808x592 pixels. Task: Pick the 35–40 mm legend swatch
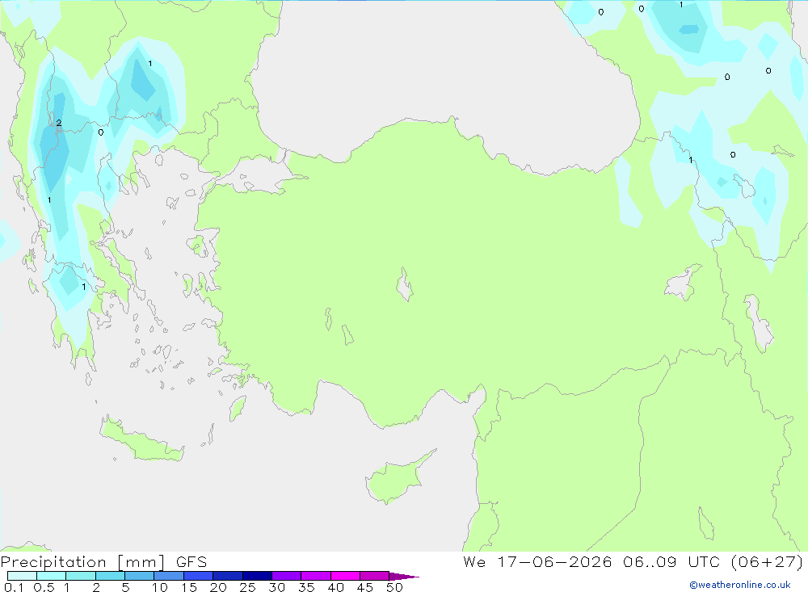click(316, 576)
